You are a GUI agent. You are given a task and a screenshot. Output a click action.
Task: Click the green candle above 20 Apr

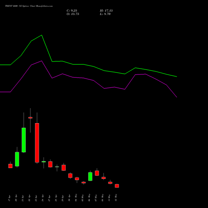pos(17,159)
